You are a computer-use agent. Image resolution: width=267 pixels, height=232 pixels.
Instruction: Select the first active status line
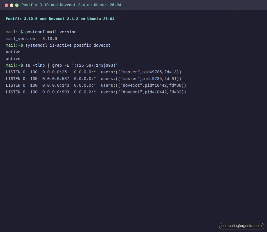tap(13, 52)
